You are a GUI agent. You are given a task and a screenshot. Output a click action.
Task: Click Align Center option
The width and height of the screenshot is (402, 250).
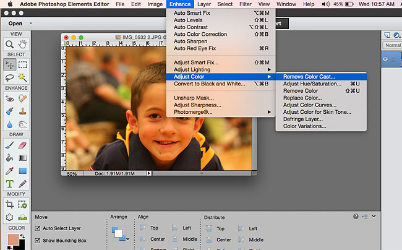pyautogui.click(x=152, y=239)
